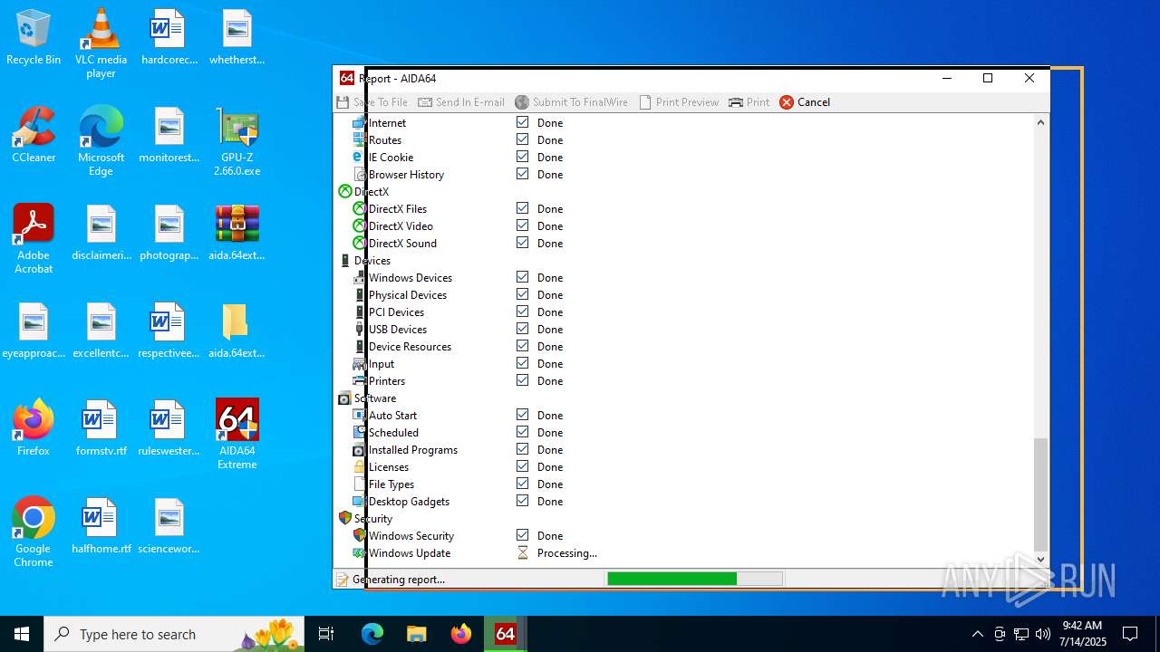Select the GPU-Z 2.66.0.exe desktop icon

(237, 141)
